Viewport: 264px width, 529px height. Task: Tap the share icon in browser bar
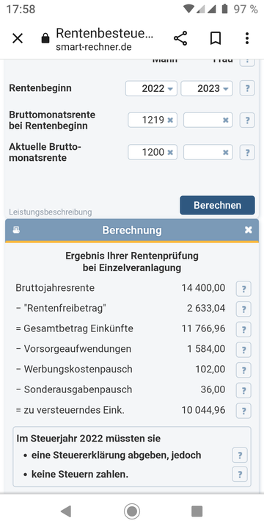pyautogui.click(x=180, y=38)
